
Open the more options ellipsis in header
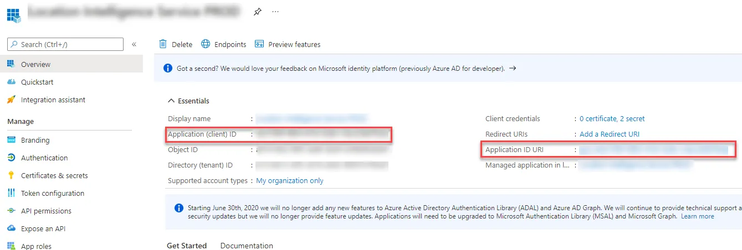275,12
